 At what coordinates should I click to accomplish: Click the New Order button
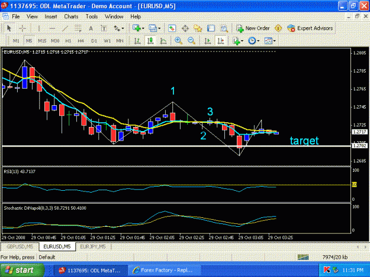(x=253, y=28)
